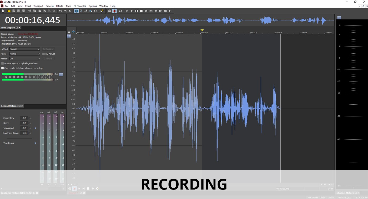Toggle the Integrated loudness indicator dot
Screen dimensions: 368x199
pos(35,128)
